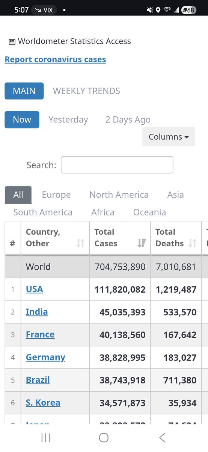Switch to the WEEKLY TRENDS tab
208x452 pixels.
point(87,91)
